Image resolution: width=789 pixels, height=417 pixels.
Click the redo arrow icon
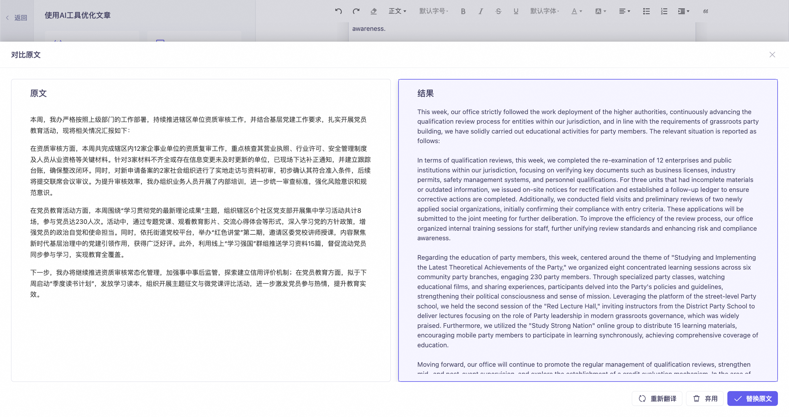(356, 11)
